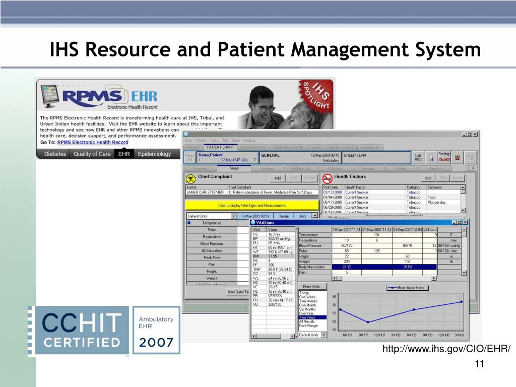This screenshot has width=516, height=387.
Task: Click the EHR tab on the banner
Action: 124,154
